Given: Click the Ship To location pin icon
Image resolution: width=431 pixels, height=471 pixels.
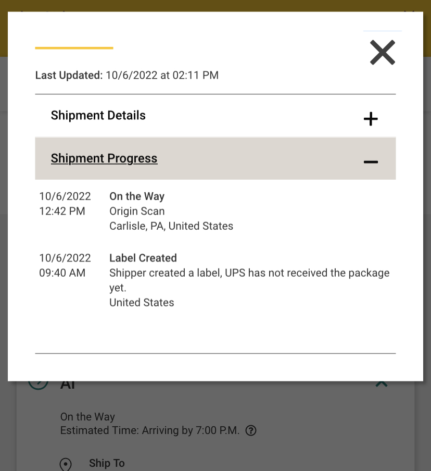Looking at the screenshot, I should [66, 464].
